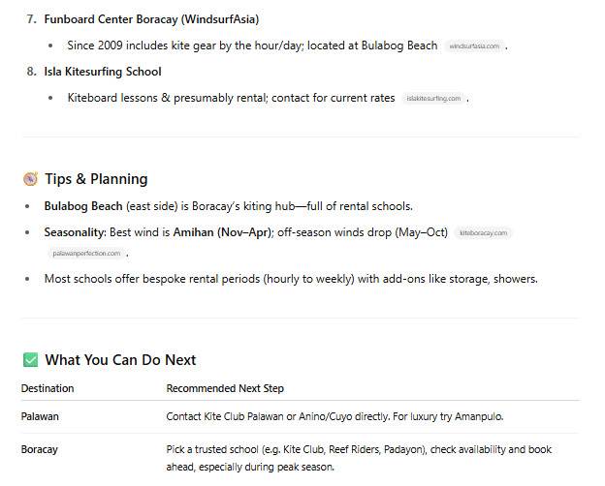Open the islakitesurfing.com citation chip

[x=433, y=99]
